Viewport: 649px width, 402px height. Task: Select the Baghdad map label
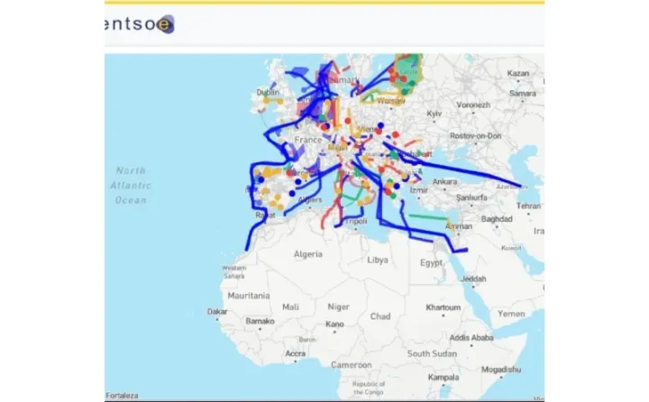(x=496, y=219)
